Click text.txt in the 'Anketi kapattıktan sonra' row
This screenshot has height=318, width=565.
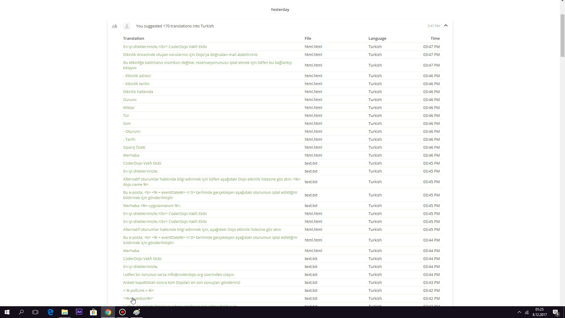click(311, 283)
